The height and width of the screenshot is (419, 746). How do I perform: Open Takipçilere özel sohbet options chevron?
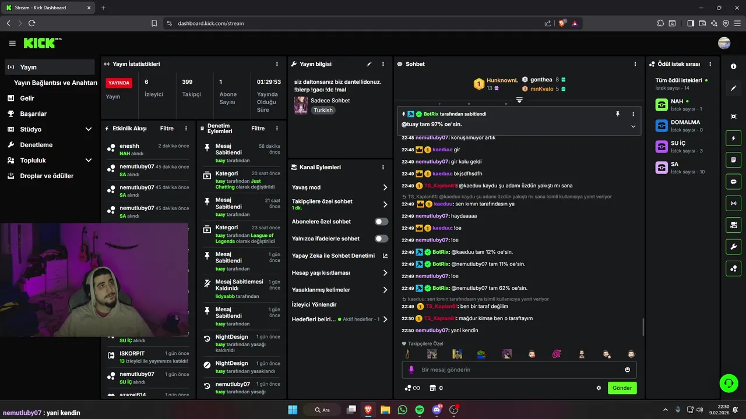click(x=385, y=204)
